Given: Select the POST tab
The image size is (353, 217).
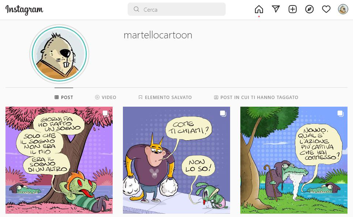Looking at the screenshot, I should (64, 98).
